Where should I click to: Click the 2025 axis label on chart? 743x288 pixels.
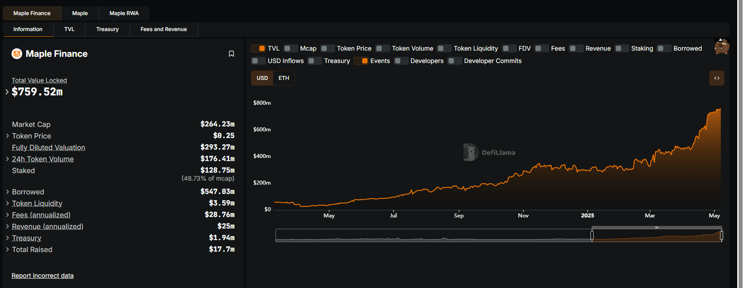[587, 216]
